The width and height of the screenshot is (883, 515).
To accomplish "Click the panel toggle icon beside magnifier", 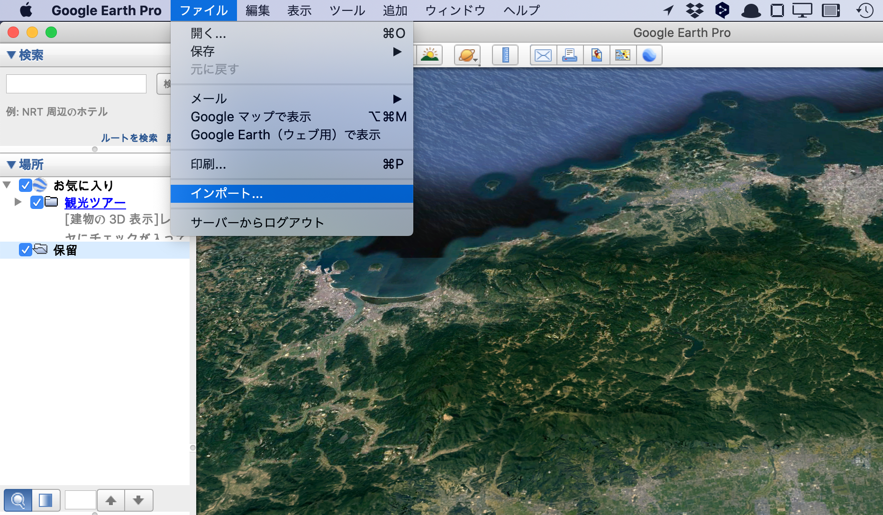I will click(x=46, y=500).
